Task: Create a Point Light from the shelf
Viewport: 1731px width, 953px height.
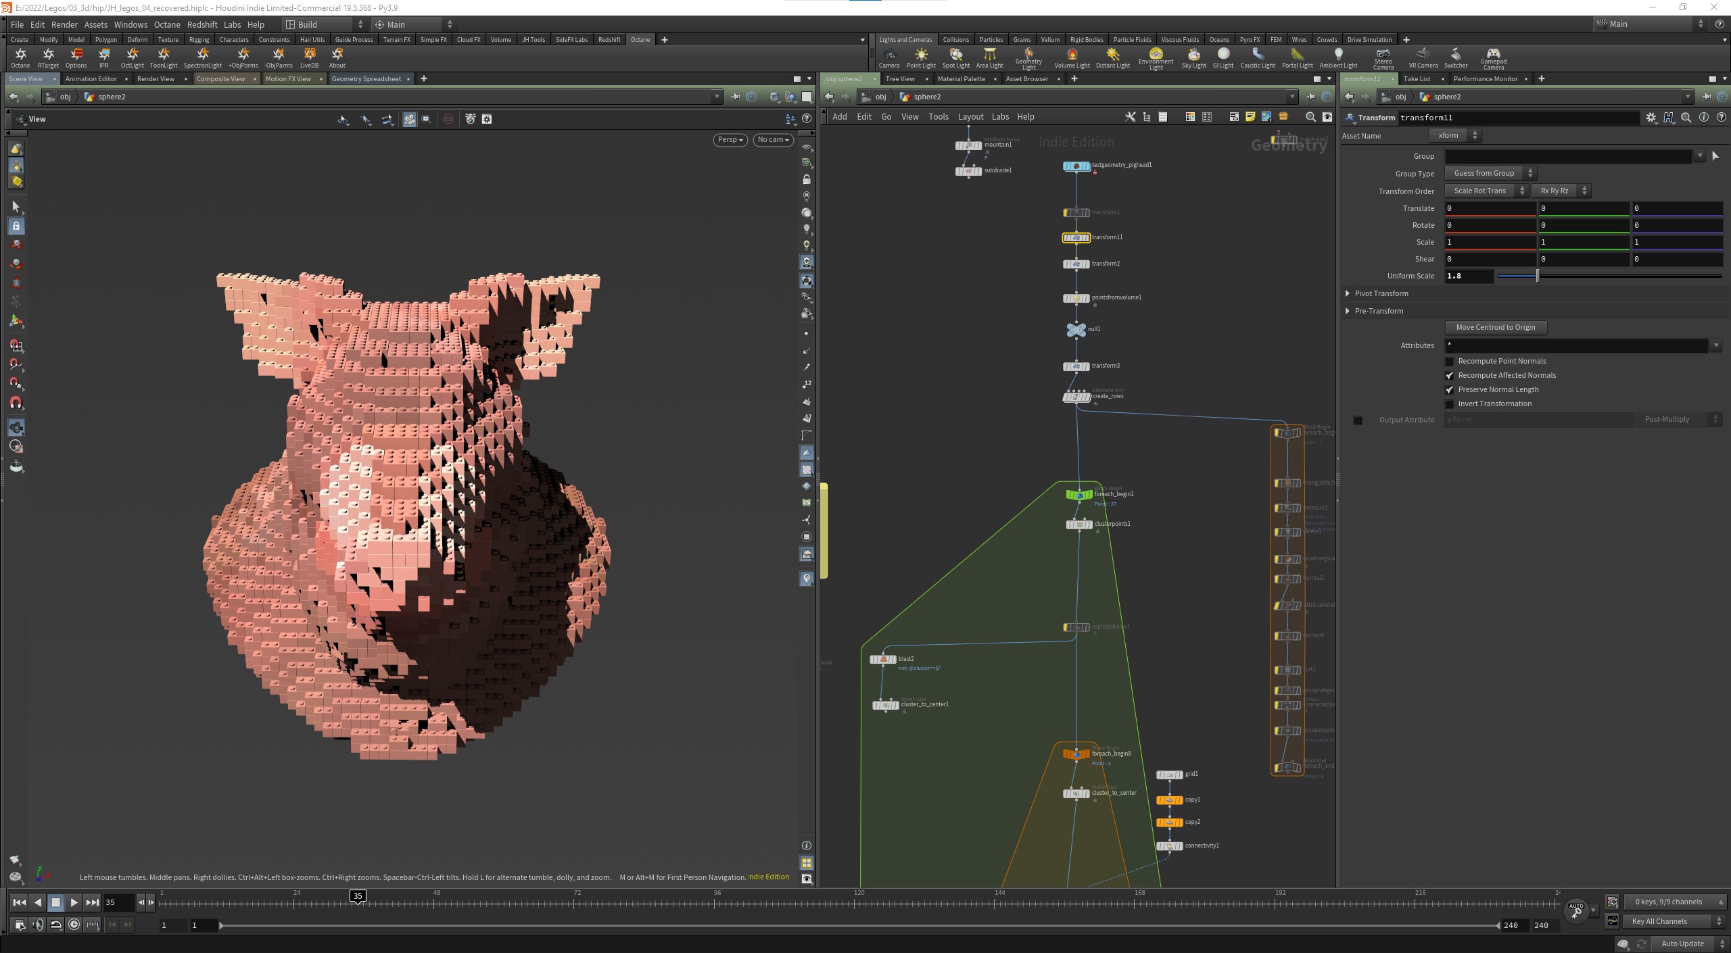Action: 921,58
